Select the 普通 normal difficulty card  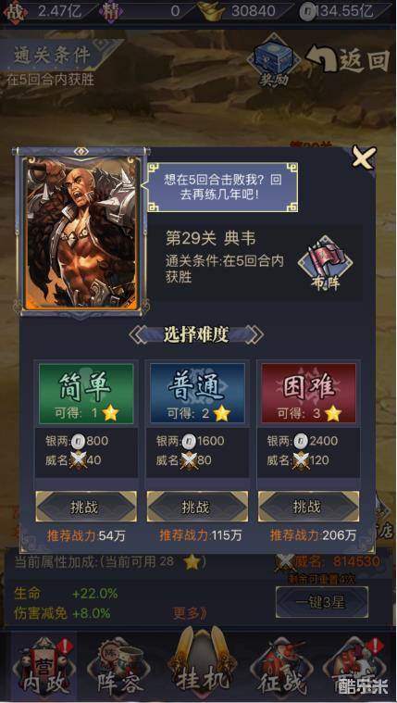pyautogui.click(x=197, y=394)
